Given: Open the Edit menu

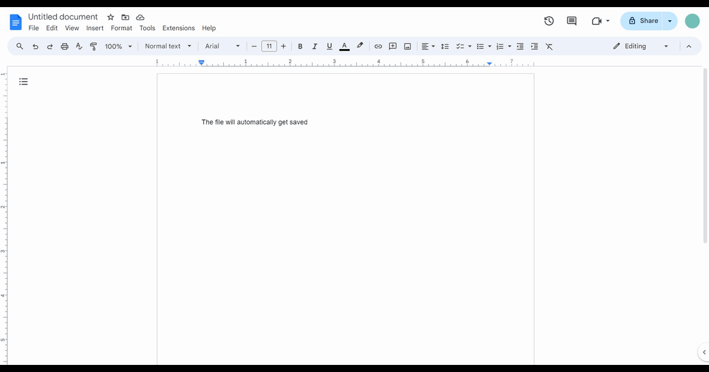Looking at the screenshot, I should point(52,28).
